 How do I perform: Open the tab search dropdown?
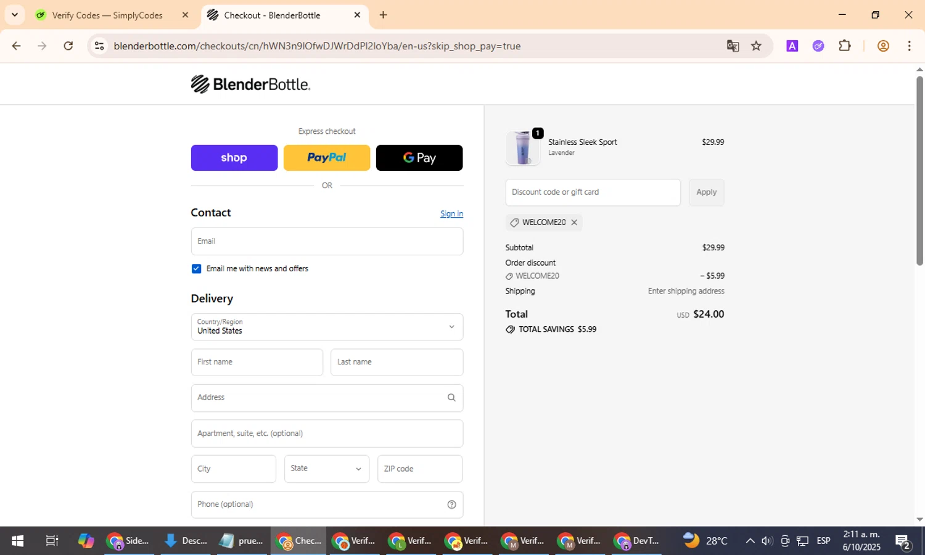(14, 15)
